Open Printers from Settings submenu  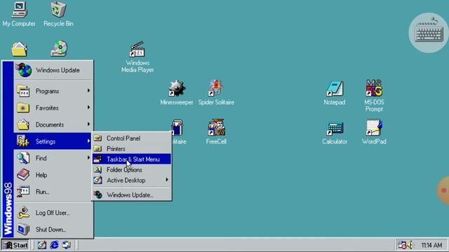coord(132,149)
